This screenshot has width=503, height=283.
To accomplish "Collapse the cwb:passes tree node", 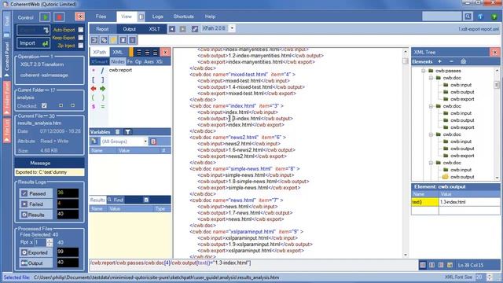I will click(x=423, y=71).
